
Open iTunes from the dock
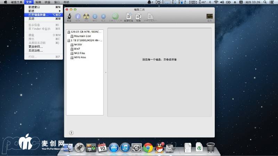point(125,148)
